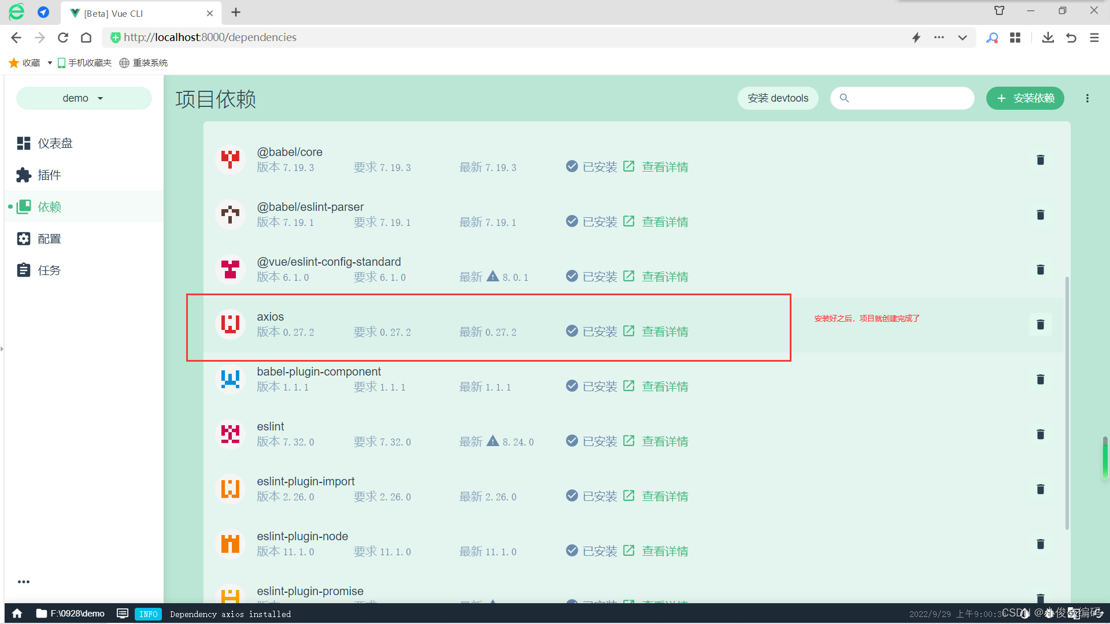Screen dimensions: 1110x624
Task: Open a new browser tab with the plus icon
Action: 236,12
